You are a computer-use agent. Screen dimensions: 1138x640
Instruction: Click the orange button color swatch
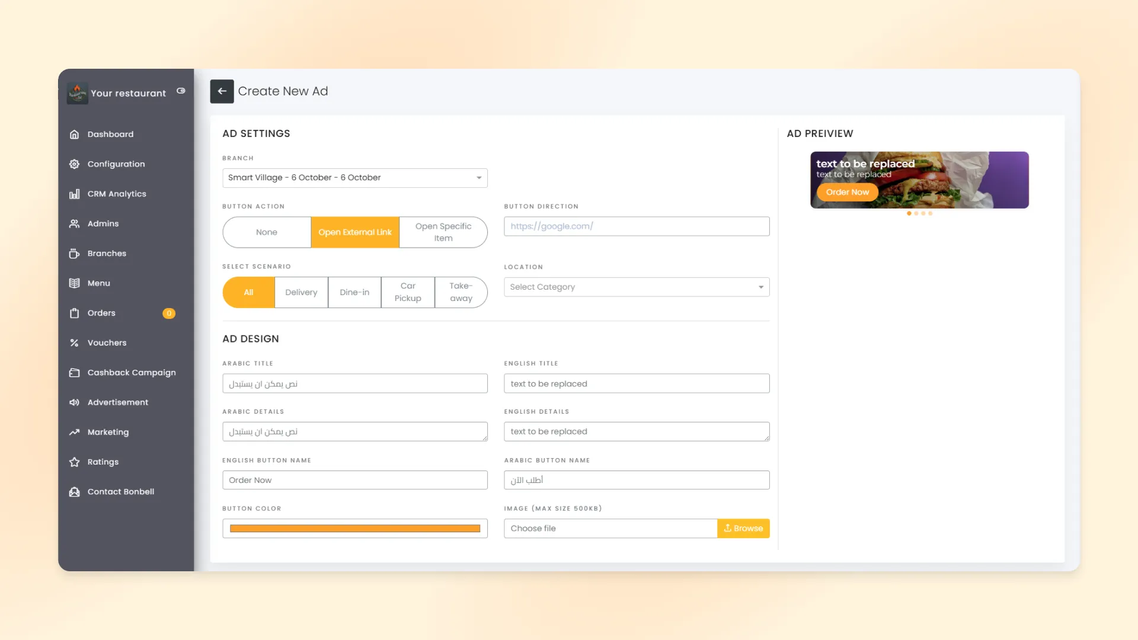tap(355, 529)
